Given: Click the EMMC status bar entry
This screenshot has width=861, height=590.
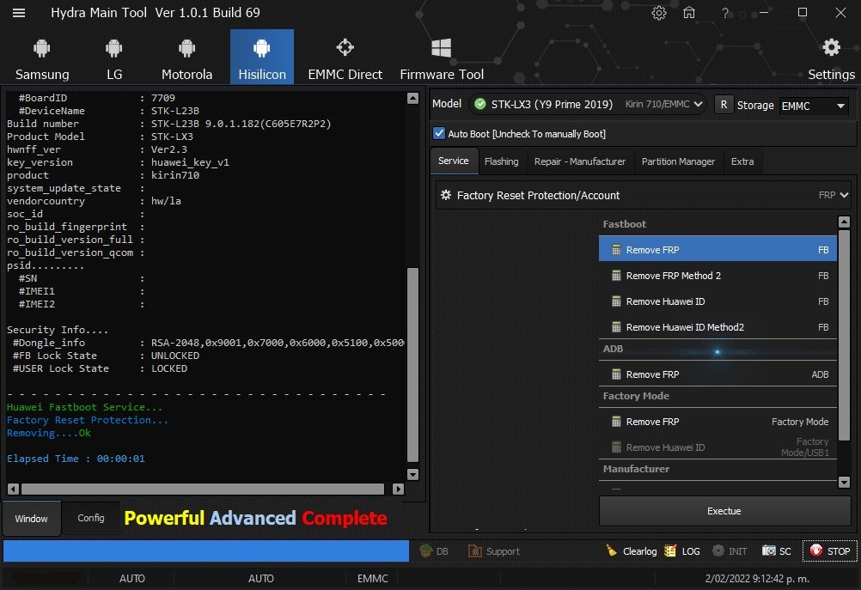Looking at the screenshot, I should (x=372, y=579).
